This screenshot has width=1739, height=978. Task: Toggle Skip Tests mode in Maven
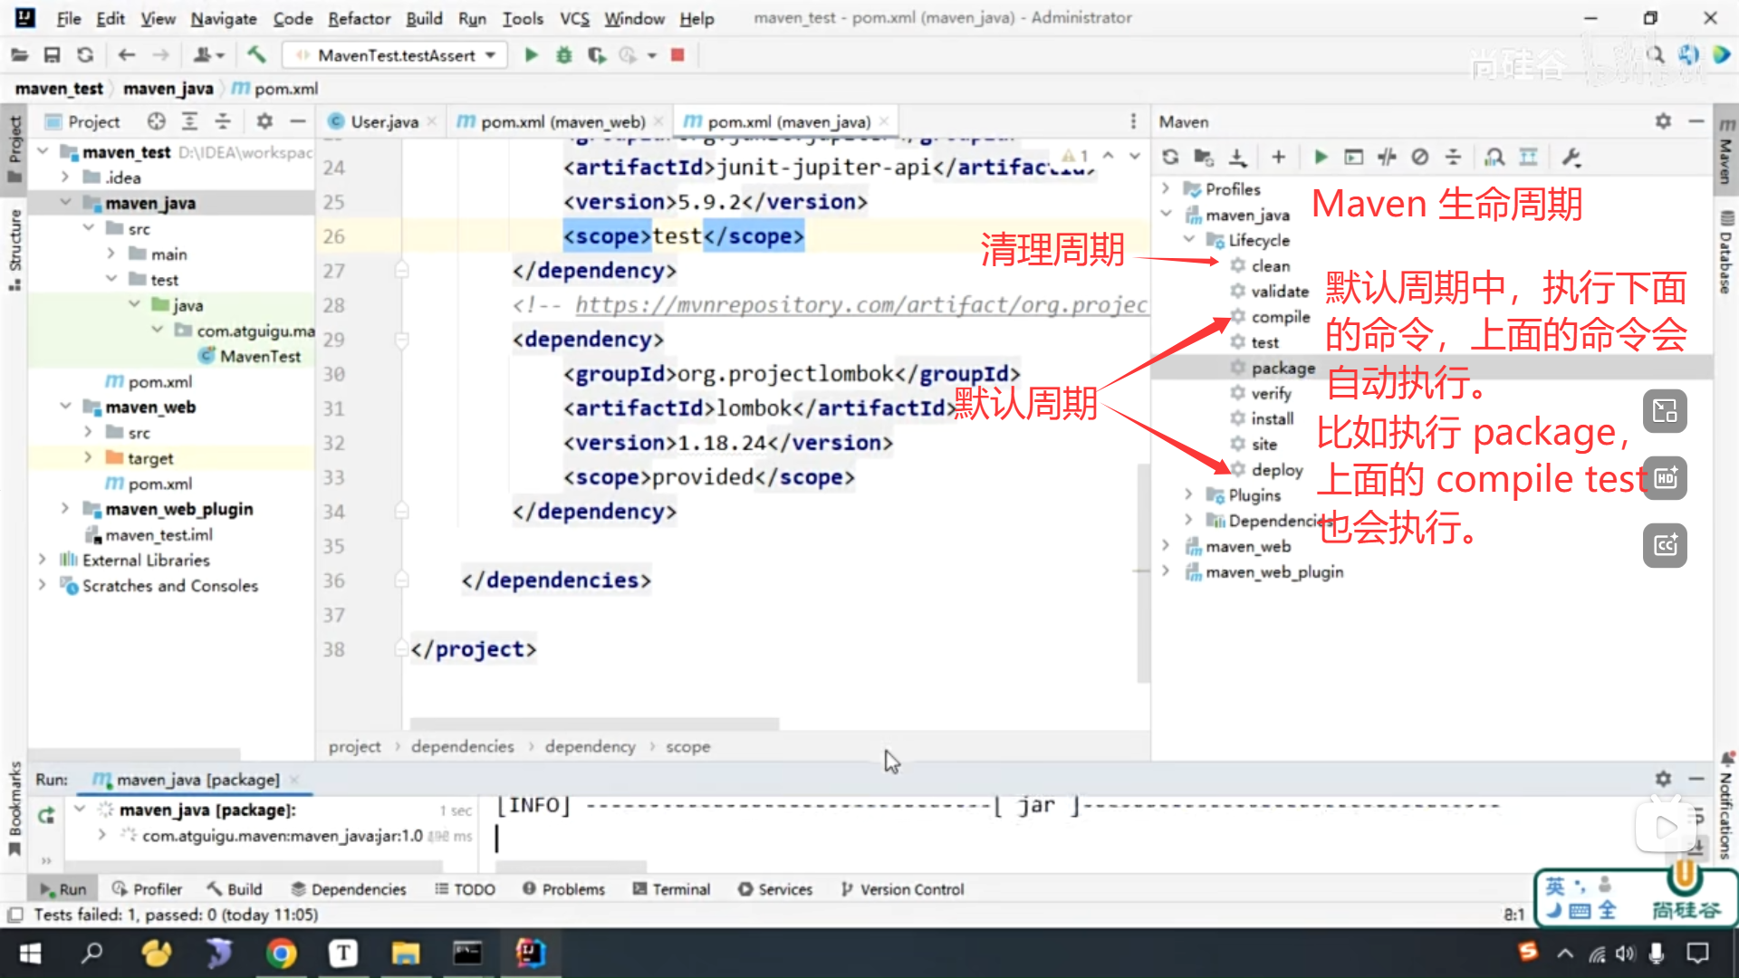tap(1420, 158)
